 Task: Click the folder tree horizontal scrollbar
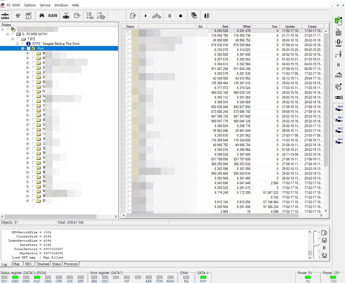59,216
